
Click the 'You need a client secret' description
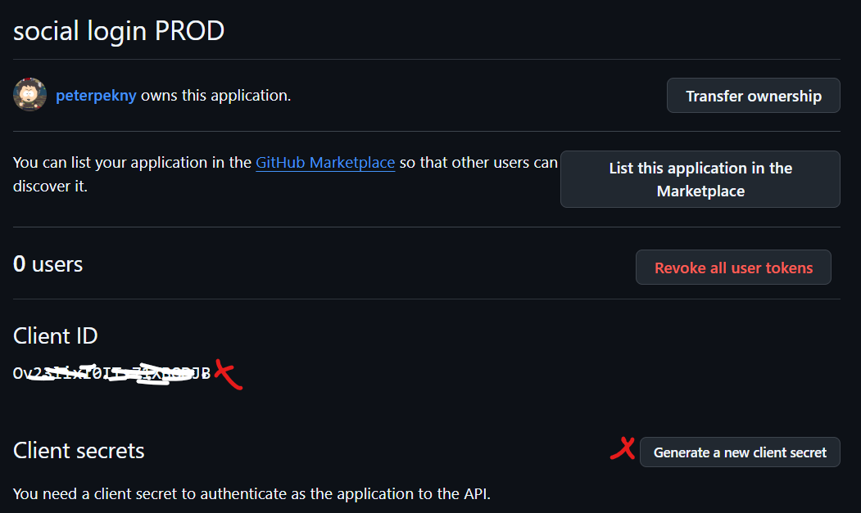[252, 494]
